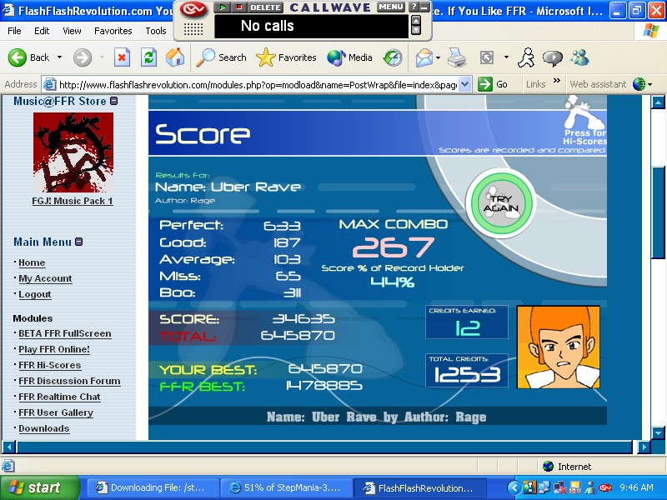Image resolution: width=667 pixels, height=500 pixels.
Task: Click the CallWave play button
Action: (x=222, y=7)
